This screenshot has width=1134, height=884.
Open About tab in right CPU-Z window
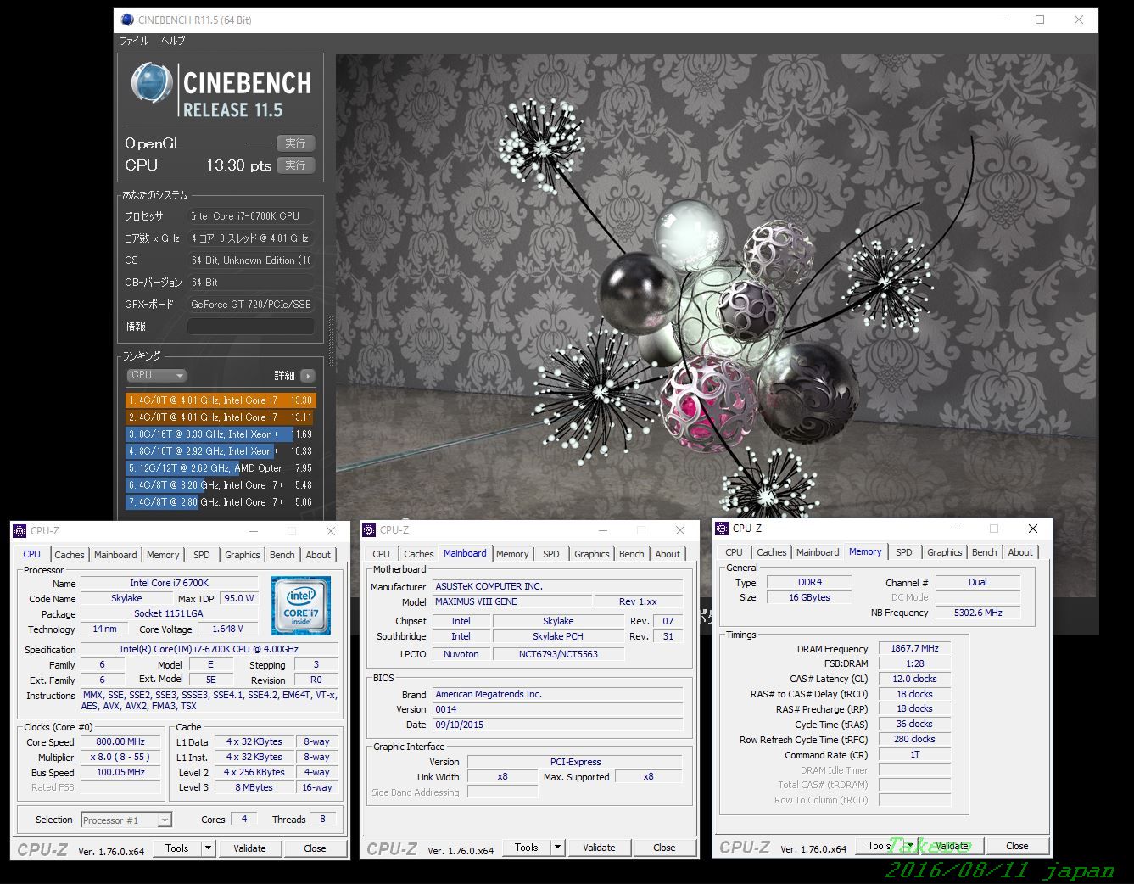1021,552
